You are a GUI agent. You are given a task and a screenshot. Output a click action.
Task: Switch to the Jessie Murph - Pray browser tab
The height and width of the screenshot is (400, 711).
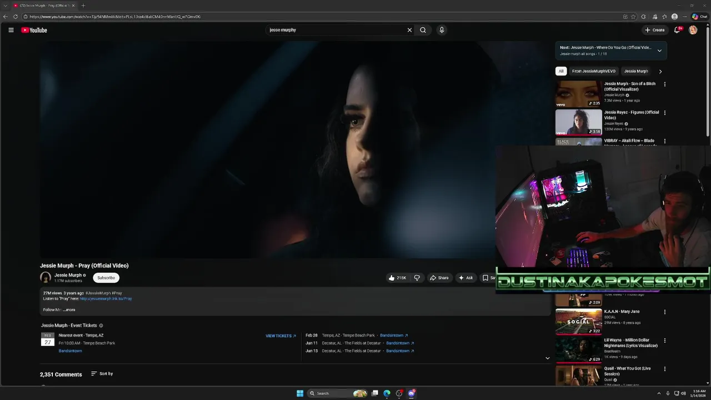pyautogui.click(x=43, y=6)
